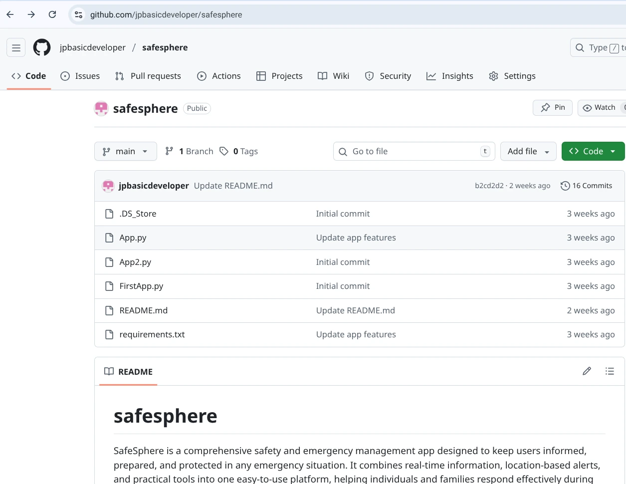Click the file icon beside README.md
This screenshot has width=626, height=484.
coord(109,310)
